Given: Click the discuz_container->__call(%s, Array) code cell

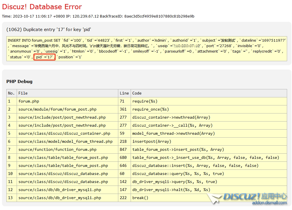Looking at the screenshot, I should pos(209,125).
